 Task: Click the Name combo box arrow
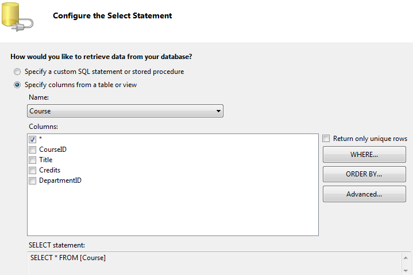click(218, 111)
